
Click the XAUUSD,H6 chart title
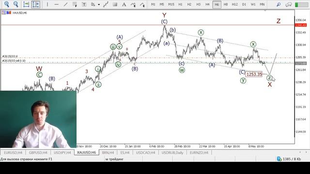click(19, 13)
